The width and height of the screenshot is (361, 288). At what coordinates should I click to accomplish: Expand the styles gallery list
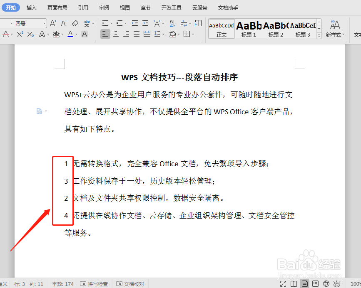coord(319,36)
